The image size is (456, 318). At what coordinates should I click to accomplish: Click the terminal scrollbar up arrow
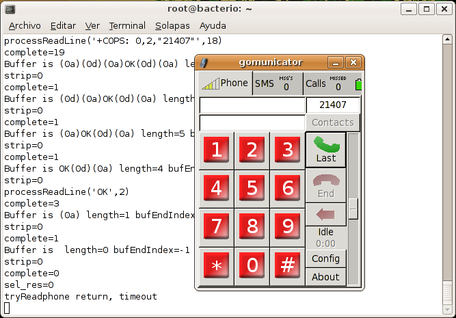[447, 39]
